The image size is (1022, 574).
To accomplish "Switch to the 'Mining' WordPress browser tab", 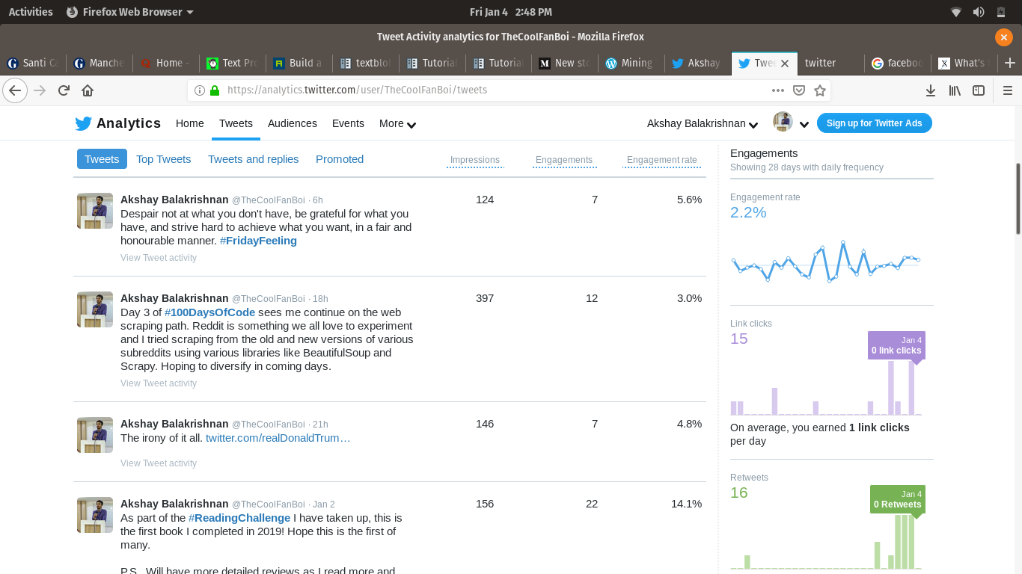I will (630, 64).
